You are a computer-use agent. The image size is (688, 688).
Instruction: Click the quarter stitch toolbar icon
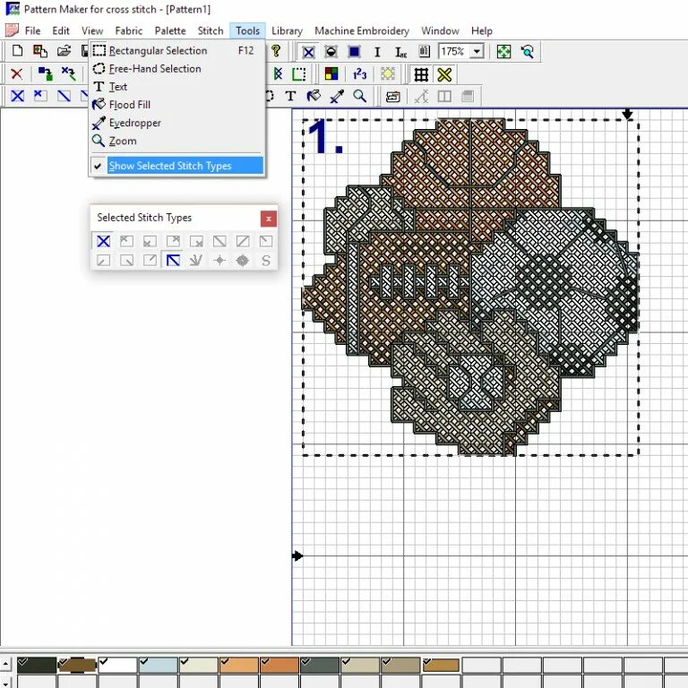(40, 96)
